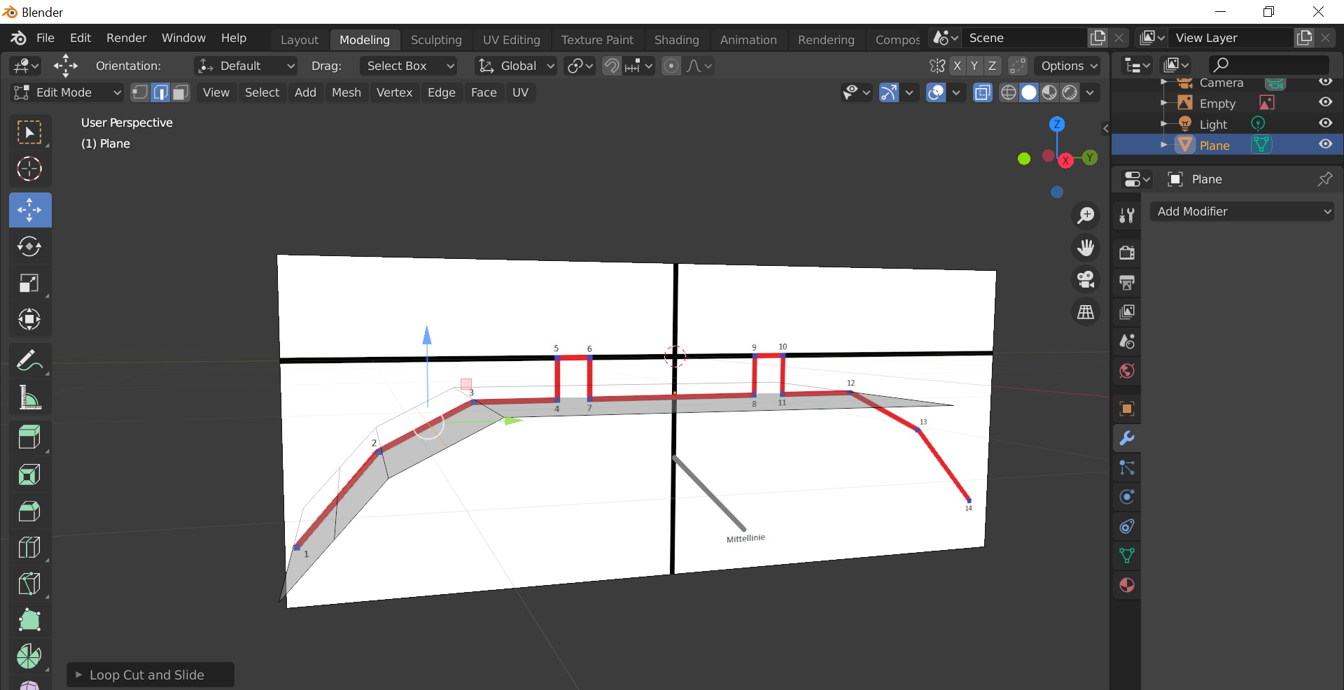The height and width of the screenshot is (690, 1344).
Task: Toggle camera view in viewport
Action: tap(1086, 280)
